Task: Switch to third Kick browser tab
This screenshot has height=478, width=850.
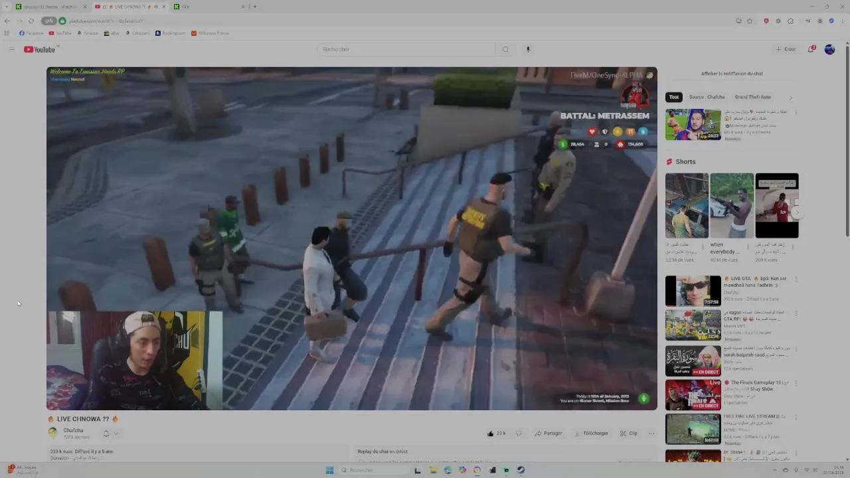Action: click(x=209, y=7)
